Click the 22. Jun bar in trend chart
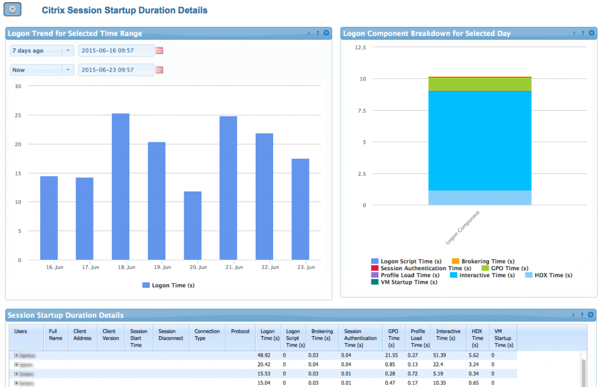599x387 pixels. [x=264, y=197]
